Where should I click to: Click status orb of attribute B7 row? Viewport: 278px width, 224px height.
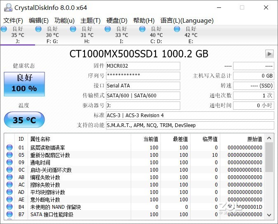(9, 214)
